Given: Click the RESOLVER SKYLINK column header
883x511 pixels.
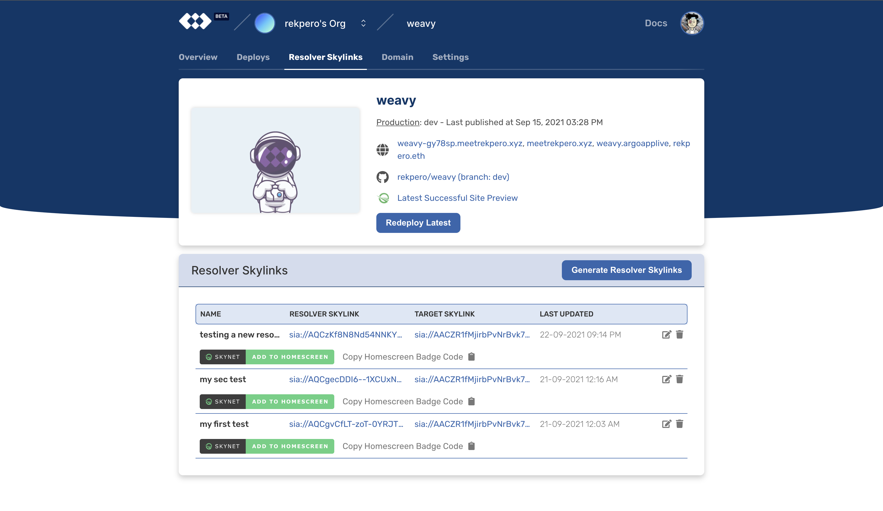Looking at the screenshot, I should pos(324,314).
